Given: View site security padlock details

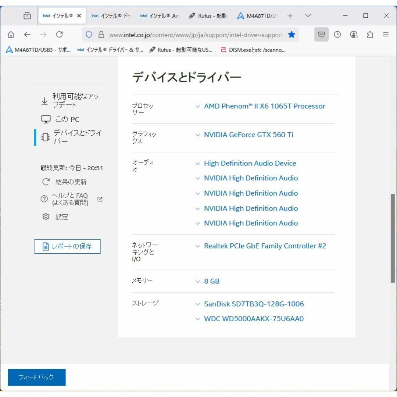Looking at the screenshot, I should pyautogui.click(x=101, y=35).
